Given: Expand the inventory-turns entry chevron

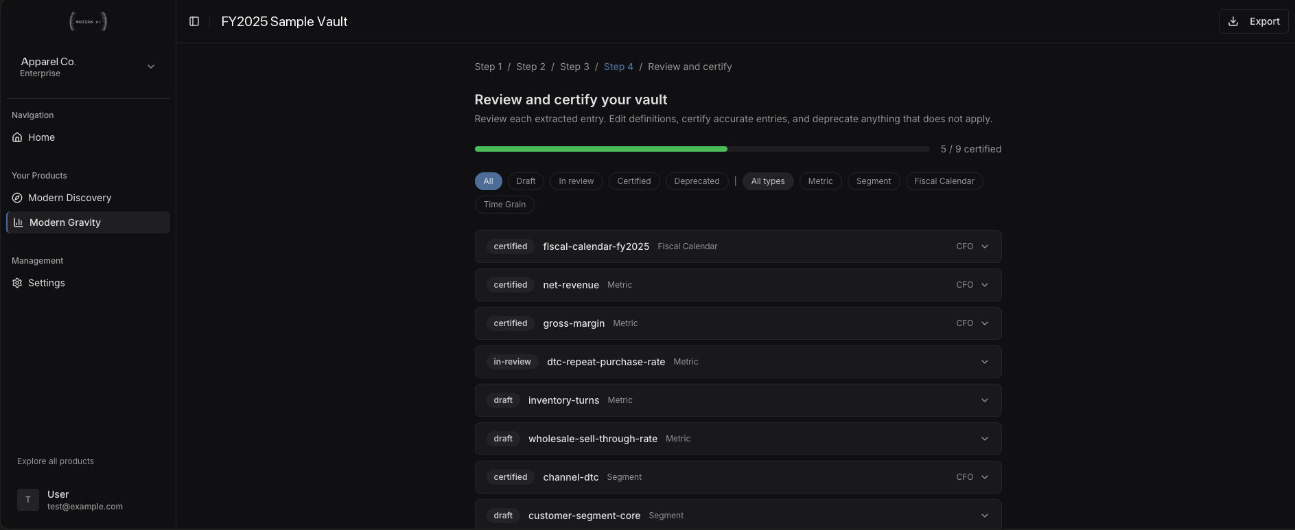Looking at the screenshot, I should 985,400.
